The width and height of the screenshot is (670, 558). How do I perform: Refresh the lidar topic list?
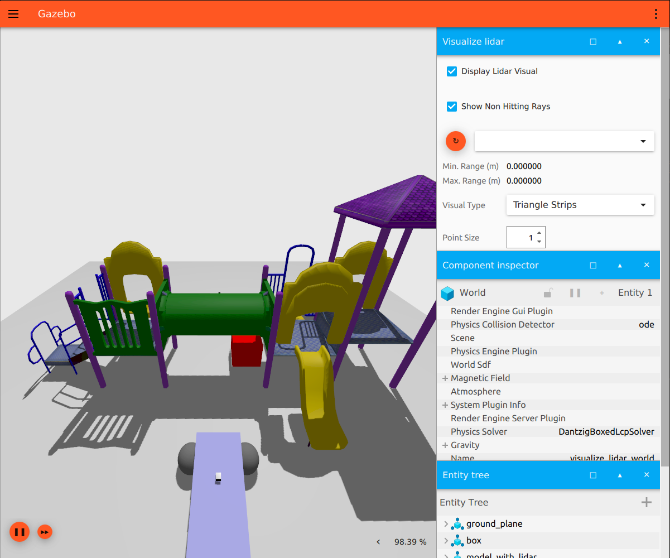[x=456, y=141]
